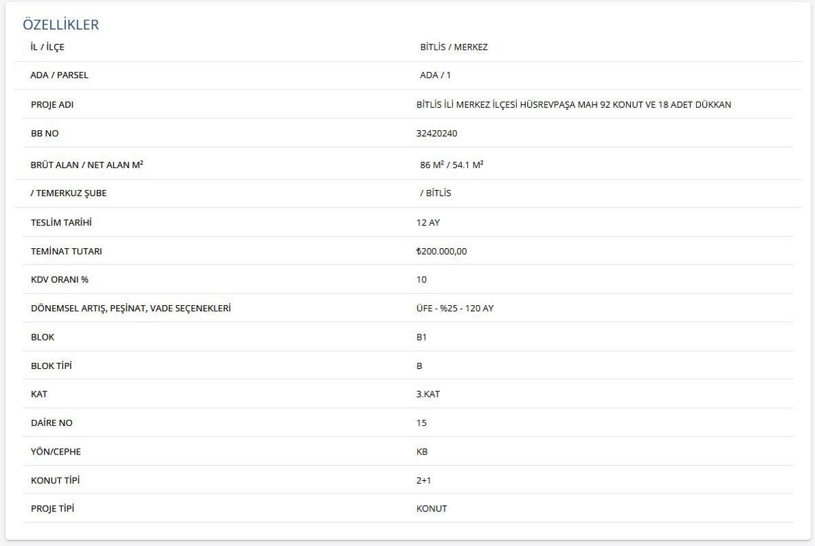Click the project name mentioning HÜSREVPAŞA MAH
This screenshot has height=546, width=815.
coord(573,105)
